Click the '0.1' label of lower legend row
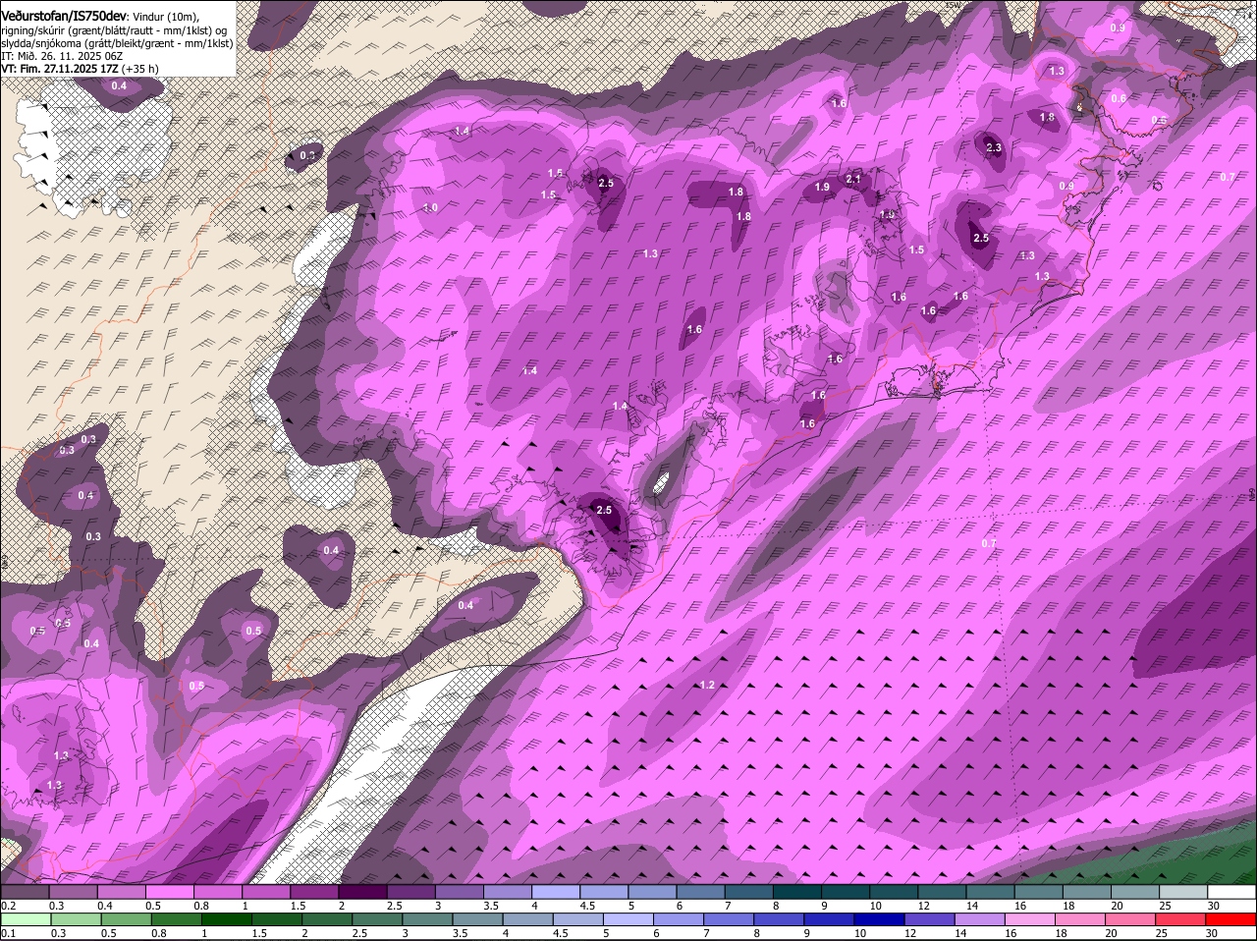The height and width of the screenshot is (941, 1257). (8, 933)
